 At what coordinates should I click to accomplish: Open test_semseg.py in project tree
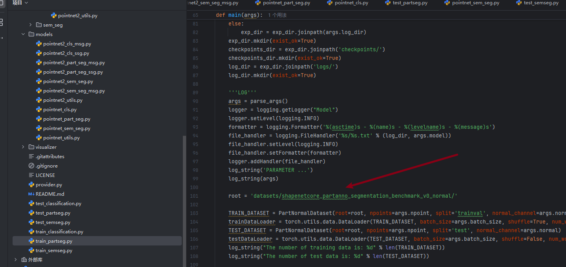coord(53,222)
